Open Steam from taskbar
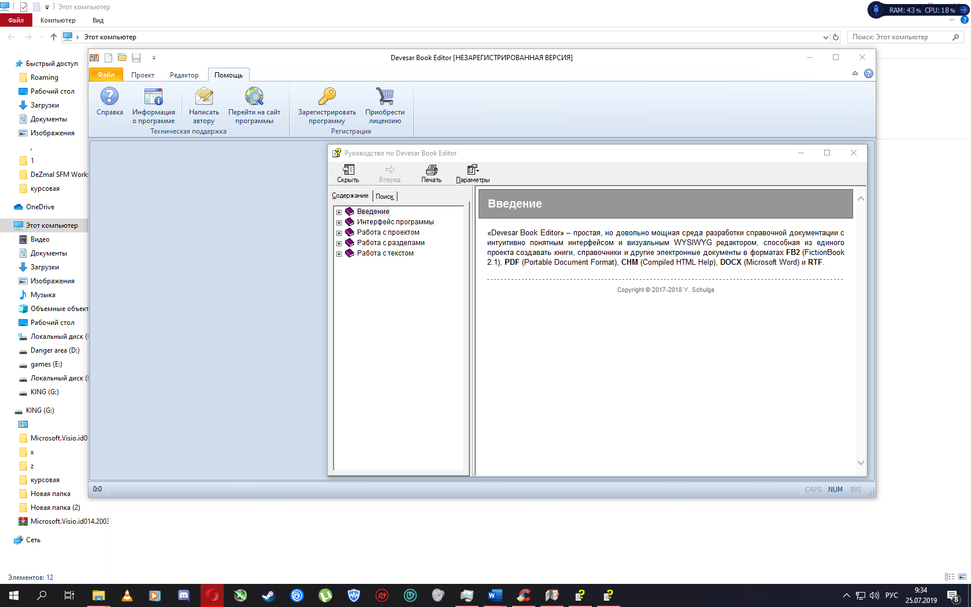The height and width of the screenshot is (607, 971). 269,595
